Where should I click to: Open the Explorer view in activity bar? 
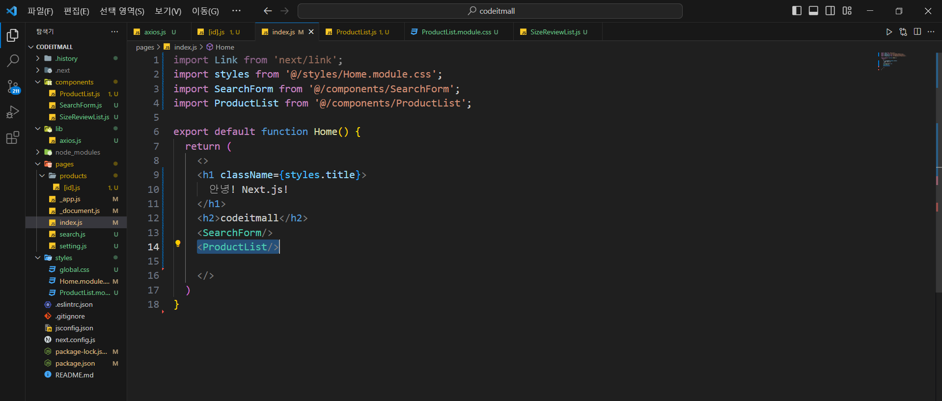click(13, 35)
